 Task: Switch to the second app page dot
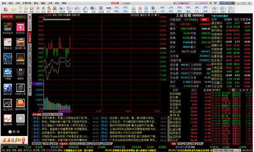click(14, 132)
